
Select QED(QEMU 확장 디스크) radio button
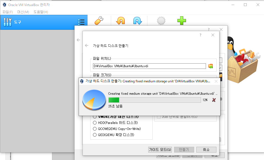pyautogui.click(x=95, y=135)
